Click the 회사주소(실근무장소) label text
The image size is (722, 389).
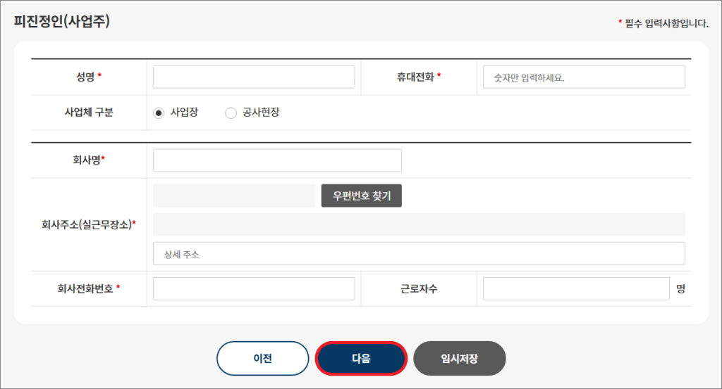coord(87,225)
